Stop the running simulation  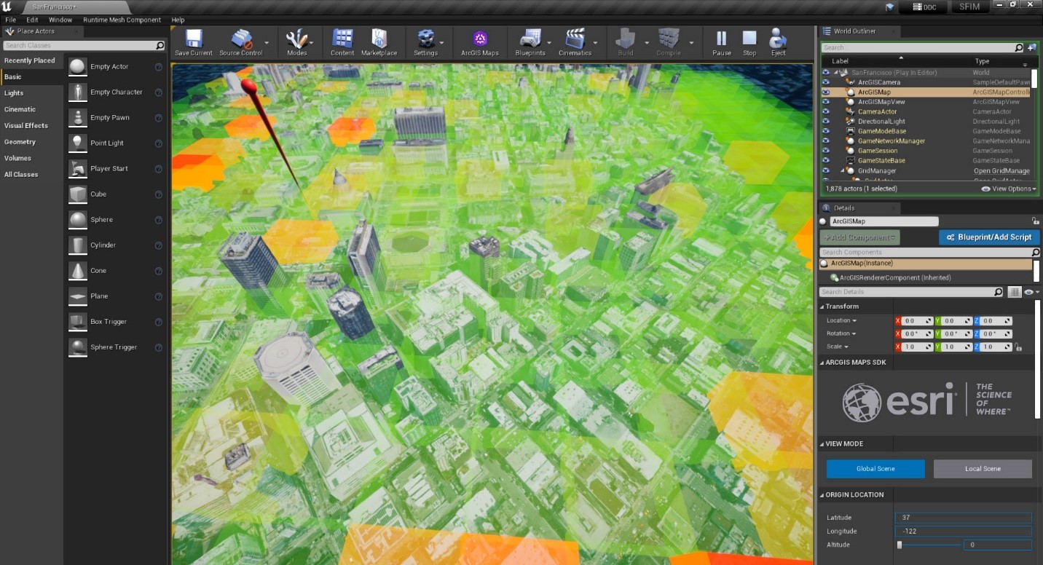pyautogui.click(x=749, y=42)
